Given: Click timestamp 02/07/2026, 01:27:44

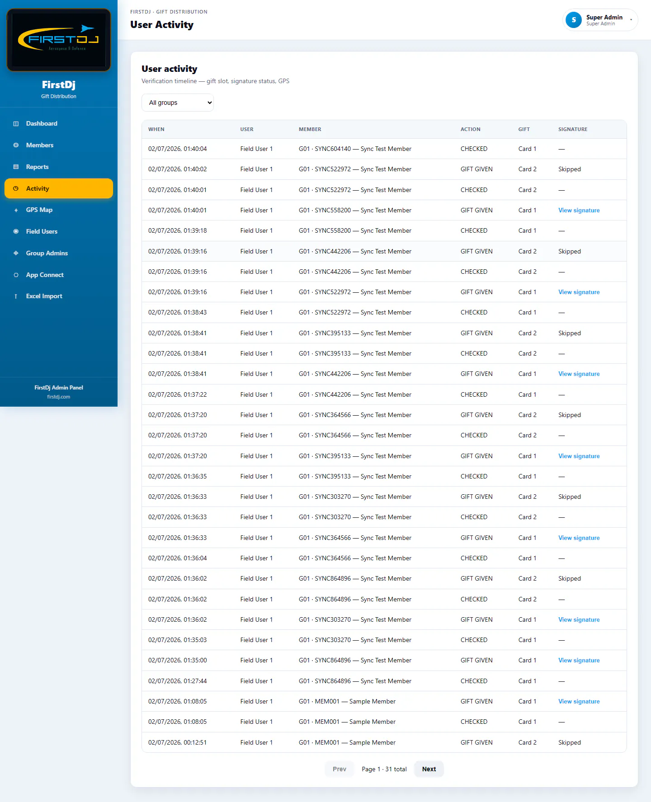Looking at the screenshot, I should coord(177,681).
